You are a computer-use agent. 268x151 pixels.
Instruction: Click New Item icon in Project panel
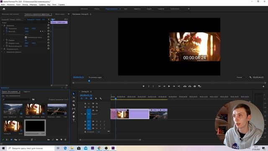[x=61, y=140]
